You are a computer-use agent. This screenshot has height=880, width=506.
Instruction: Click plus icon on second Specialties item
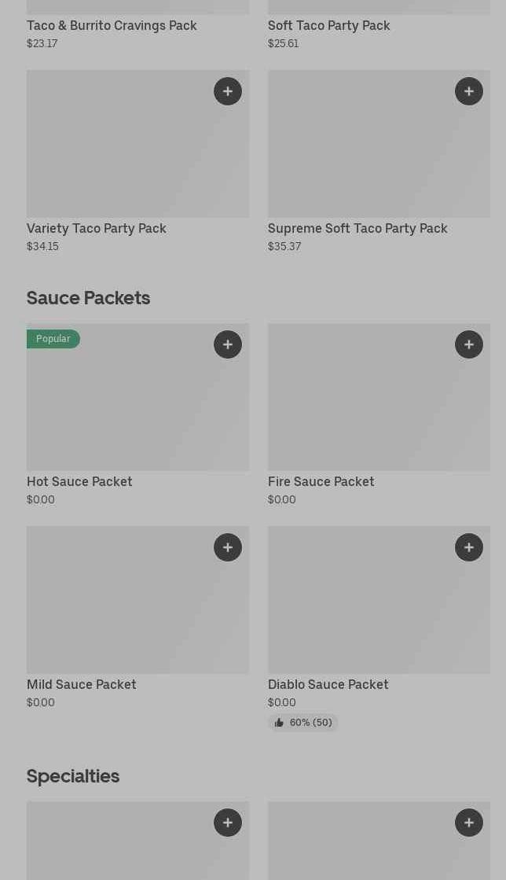coord(469,823)
